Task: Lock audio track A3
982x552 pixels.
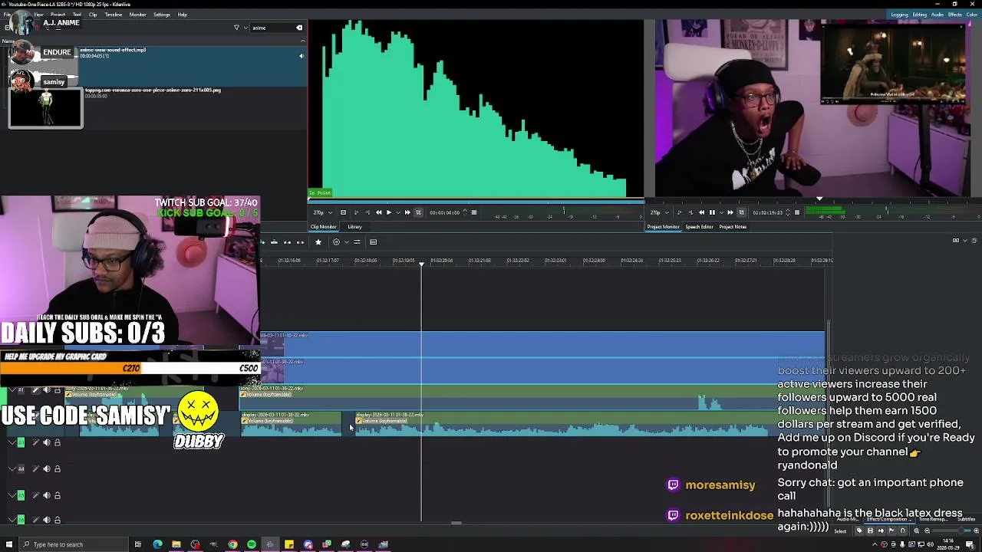Action: pos(57,442)
